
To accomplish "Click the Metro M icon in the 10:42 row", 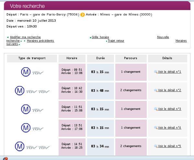I will (19, 91).
